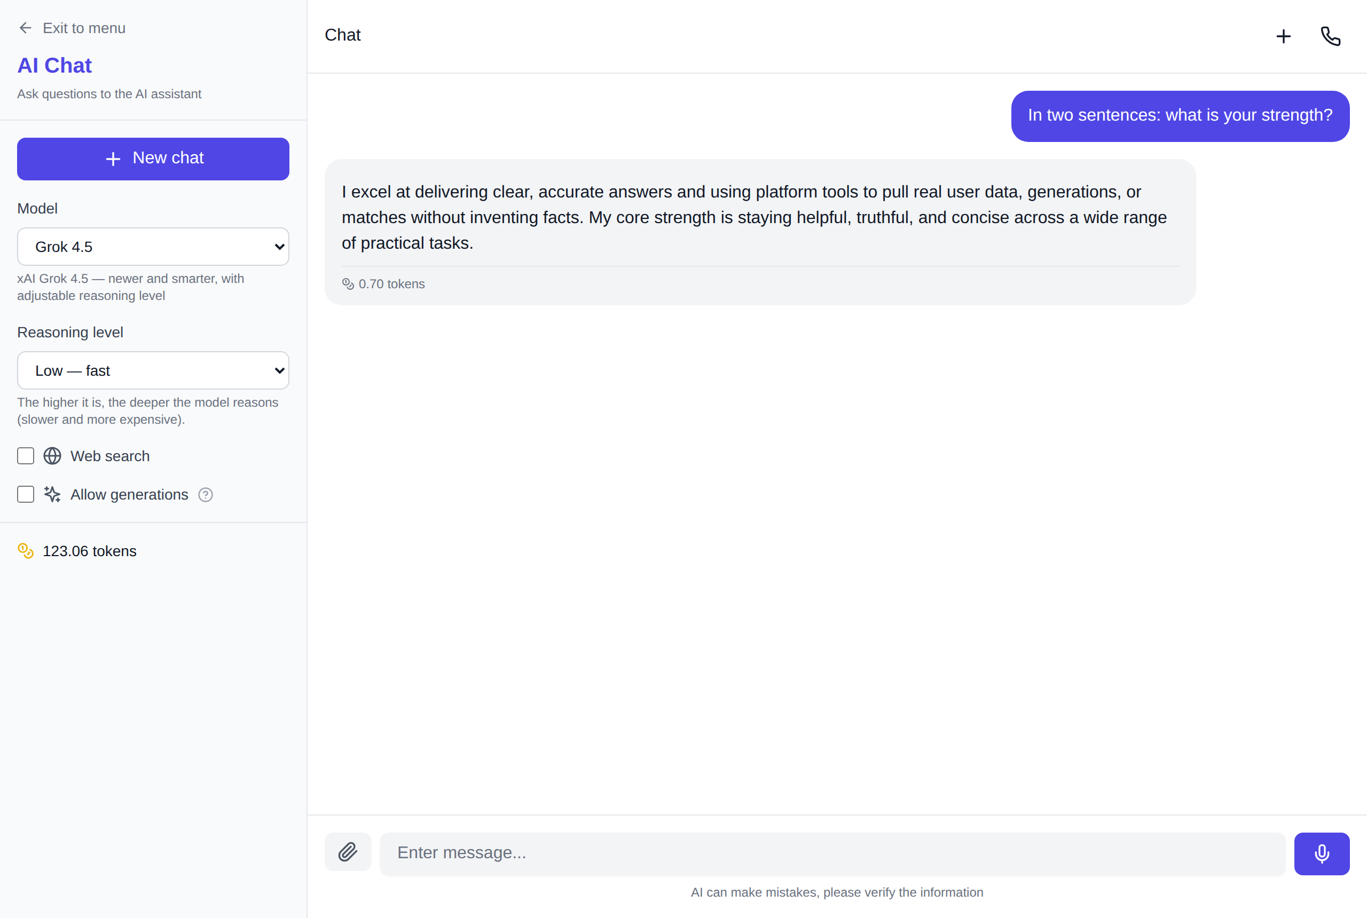Select the user message bubble about strength
Screen dimensions: 1367x918
pyautogui.click(x=1180, y=116)
